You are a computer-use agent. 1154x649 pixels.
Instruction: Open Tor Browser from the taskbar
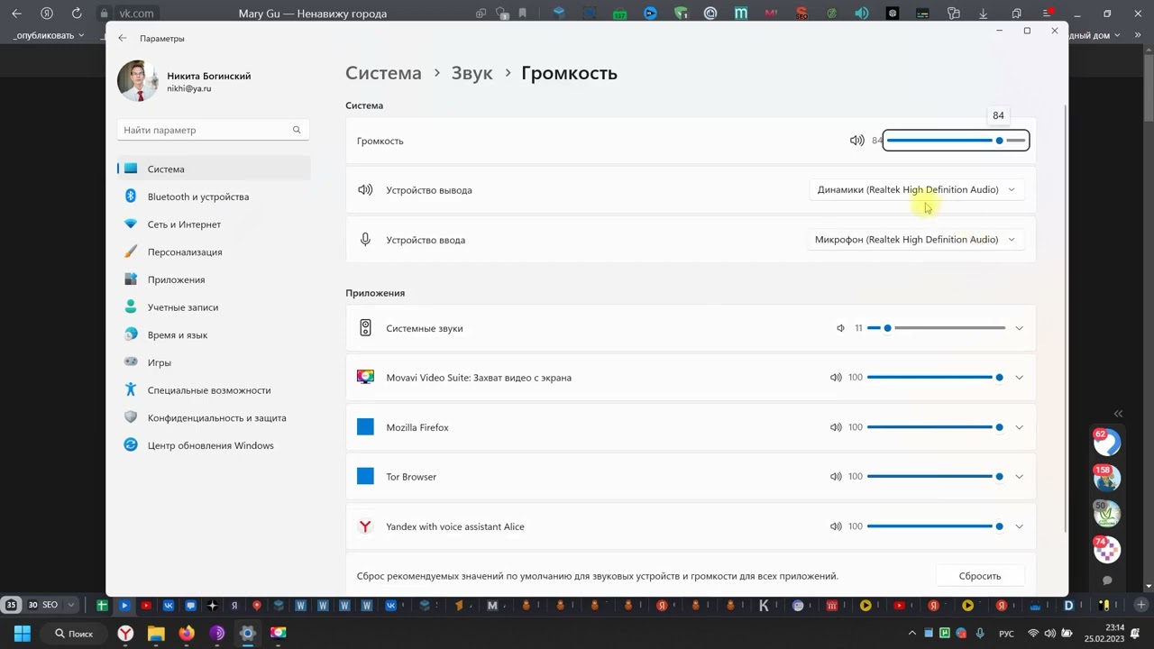coord(217,633)
